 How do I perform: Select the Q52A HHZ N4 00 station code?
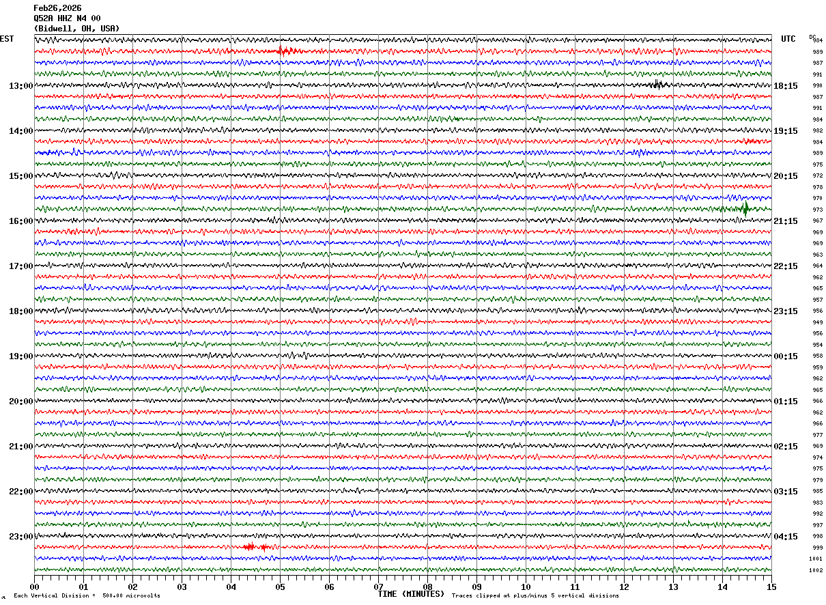[x=67, y=18]
